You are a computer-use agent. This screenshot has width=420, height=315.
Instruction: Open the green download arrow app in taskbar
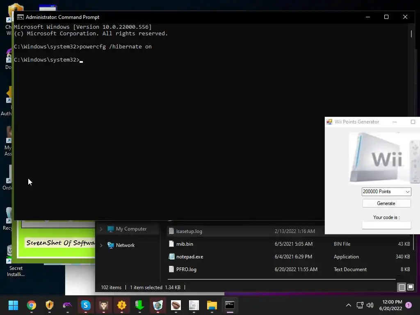pyautogui.click(x=139, y=305)
